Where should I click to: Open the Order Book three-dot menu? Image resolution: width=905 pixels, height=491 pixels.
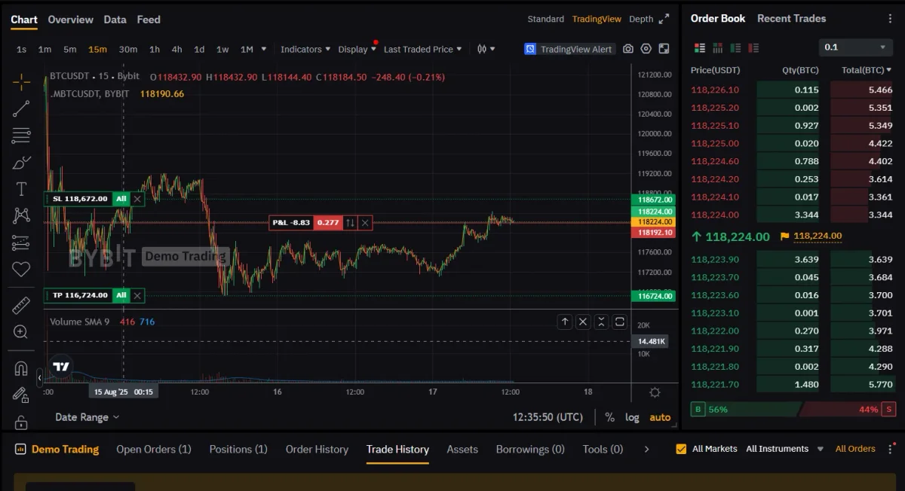click(x=891, y=19)
